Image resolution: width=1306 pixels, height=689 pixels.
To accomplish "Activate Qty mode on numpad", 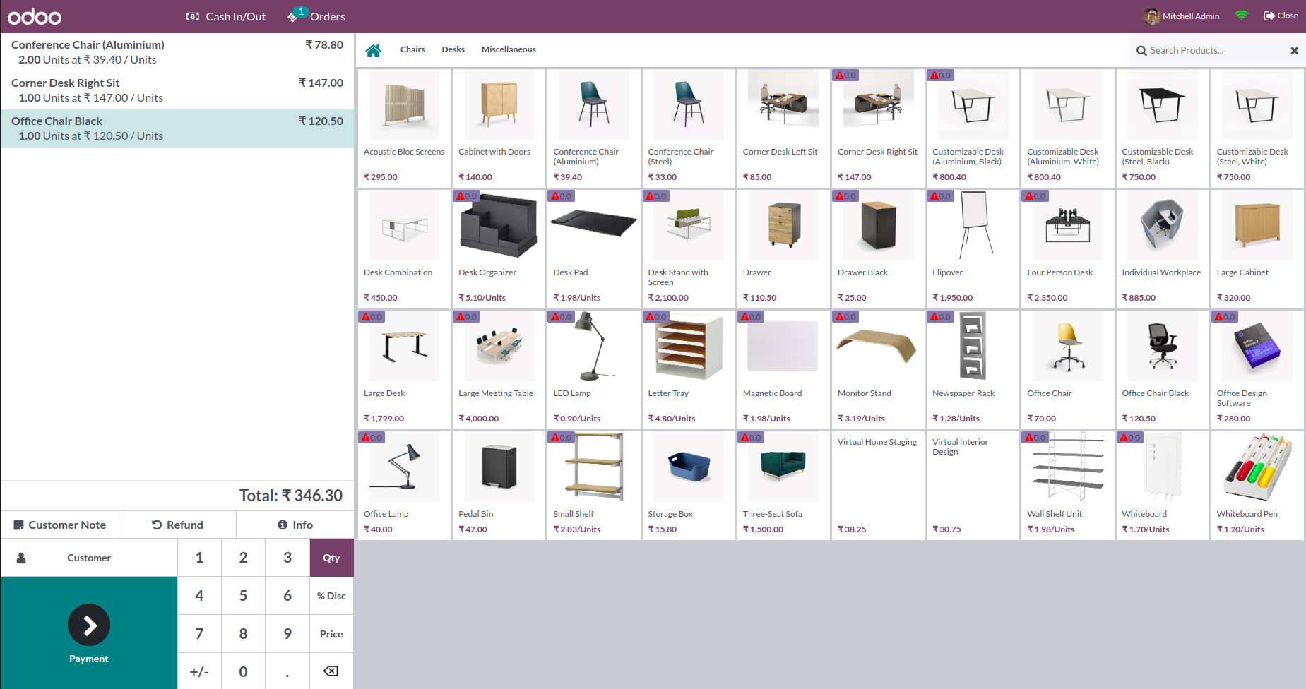I will pos(331,558).
